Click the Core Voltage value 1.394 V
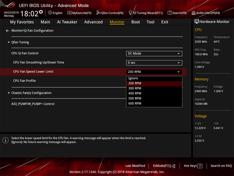This screenshot has width=234, height=176. click(x=199, y=67)
